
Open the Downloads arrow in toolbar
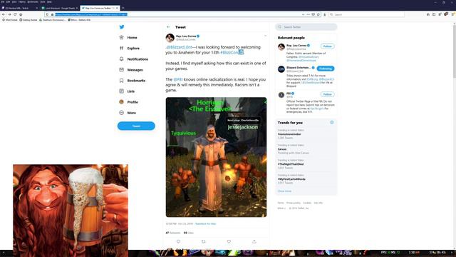coord(325,14)
